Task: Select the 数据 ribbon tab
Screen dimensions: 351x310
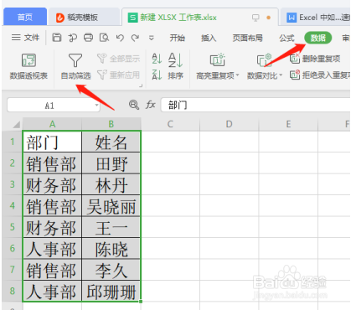Action: click(317, 38)
